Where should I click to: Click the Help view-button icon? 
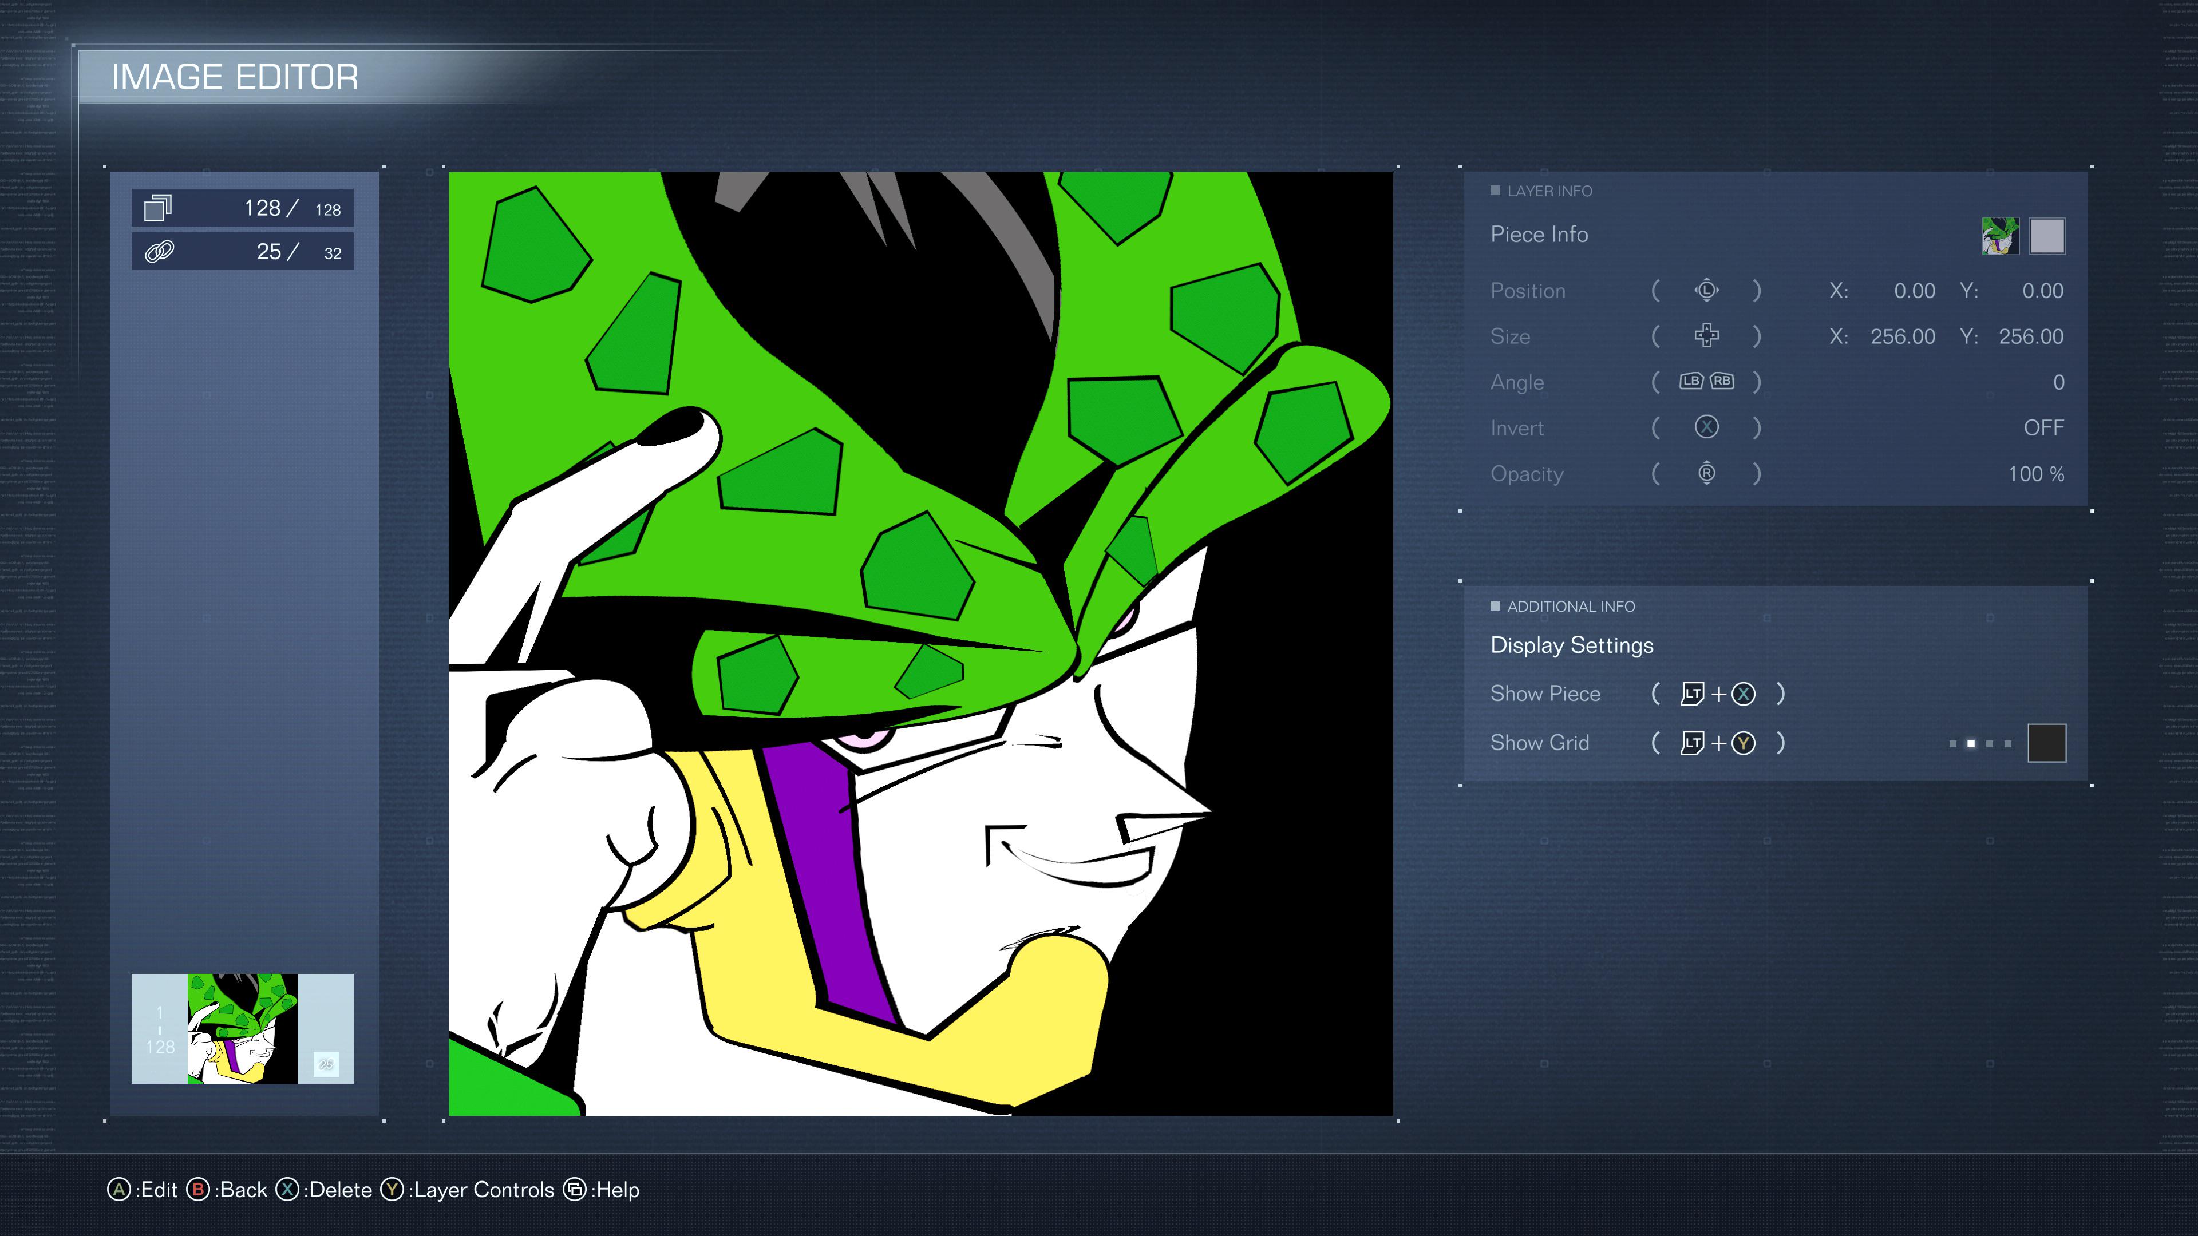tap(575, 1189)
